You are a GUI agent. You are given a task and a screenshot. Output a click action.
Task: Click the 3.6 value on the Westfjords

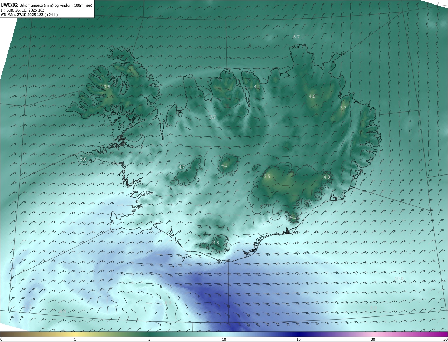[x=107, y=87]
